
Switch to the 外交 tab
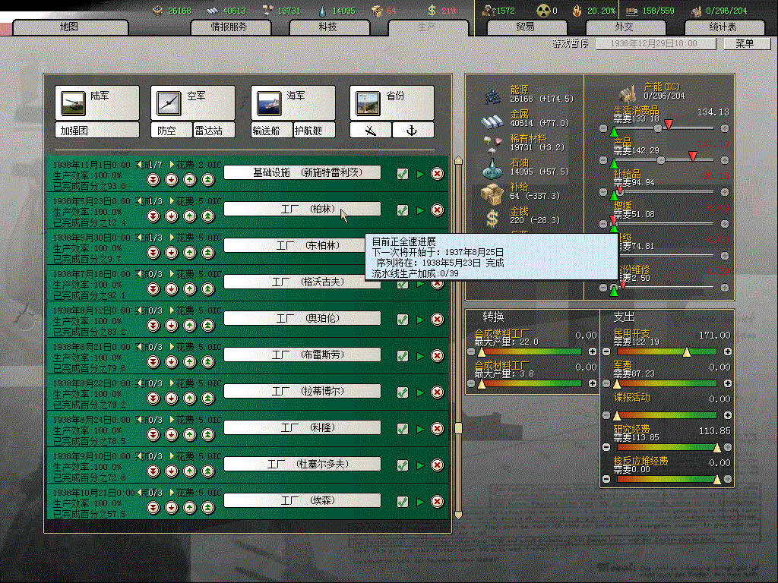(625, 27)
